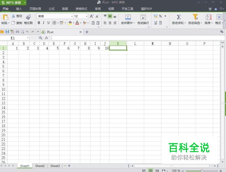Save the workbook
The width and height of the screenshot is (226, 172).
(x=7, y=32)
